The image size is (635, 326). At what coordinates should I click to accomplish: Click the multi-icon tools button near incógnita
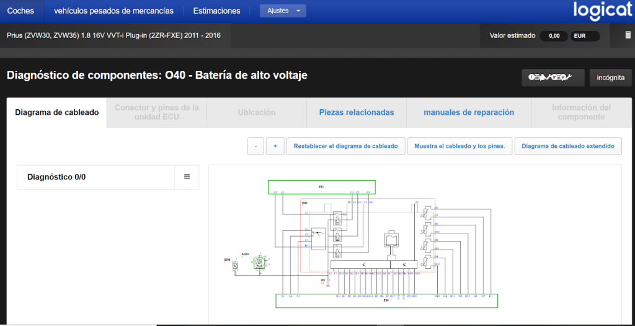pyautogui.click(x=553, y=78)
